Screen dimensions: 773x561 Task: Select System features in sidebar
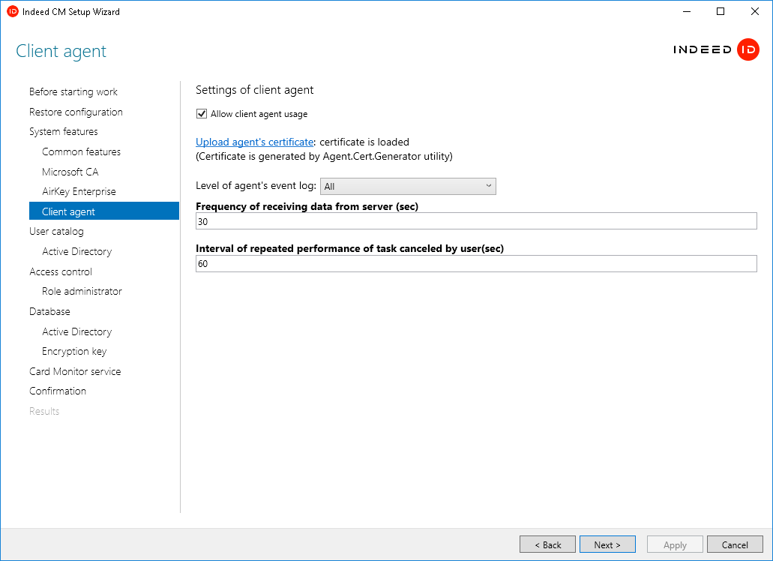(64, 131)
